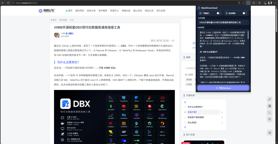Bookmark page with the star icon
This screenshot has height=144, width=278.
(x=243, y=3)
